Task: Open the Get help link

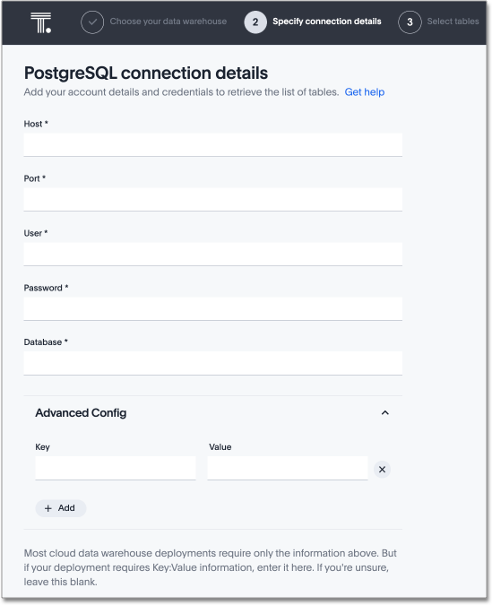Action: pos(364,92)
